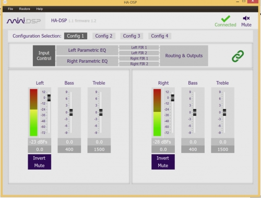Open the Help menu
The height and width of the screenshot is (198, 261).
coord(40,9)
